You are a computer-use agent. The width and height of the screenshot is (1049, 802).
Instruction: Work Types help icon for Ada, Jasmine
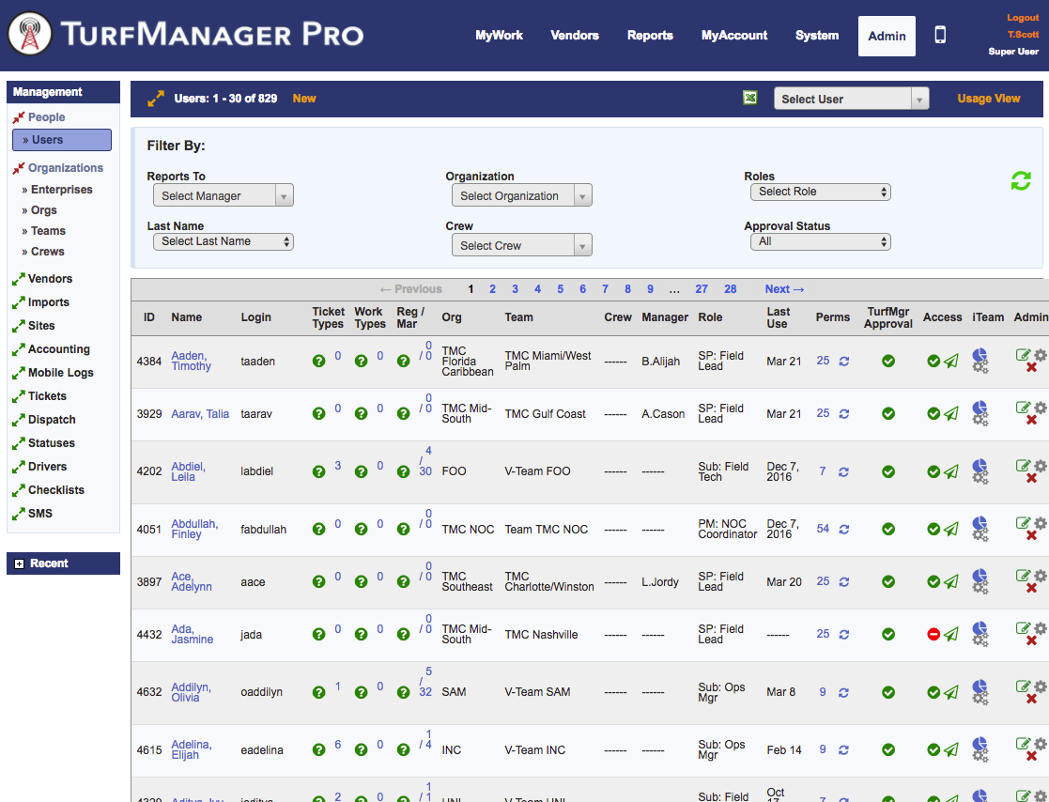pyautogui.click(x=361, y=634)
